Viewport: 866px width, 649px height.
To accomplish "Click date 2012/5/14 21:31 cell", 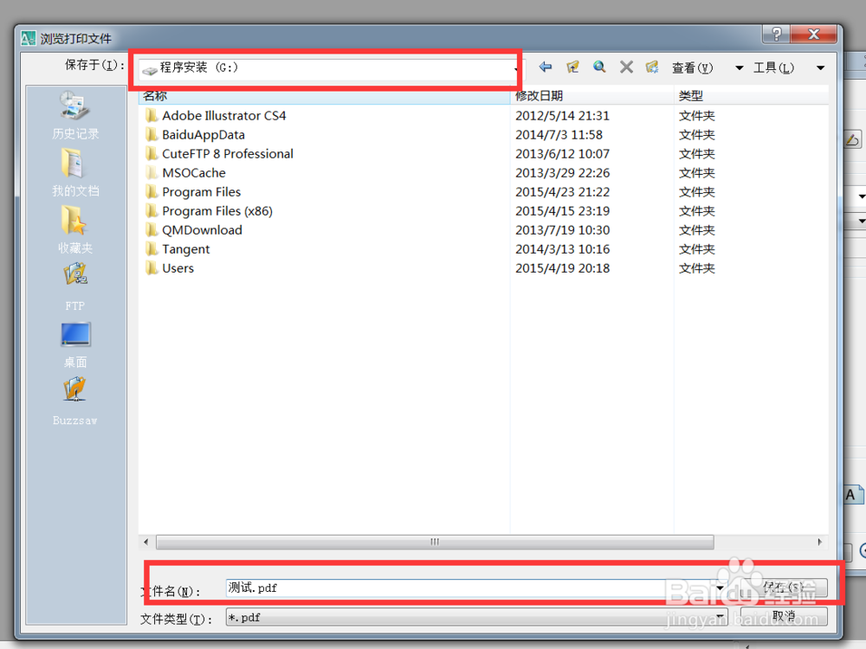I will point(562,116).
